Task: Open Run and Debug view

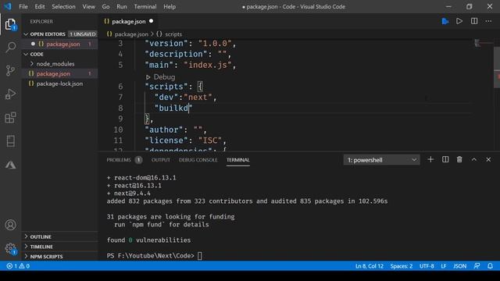Action: (x=10, y=94)
